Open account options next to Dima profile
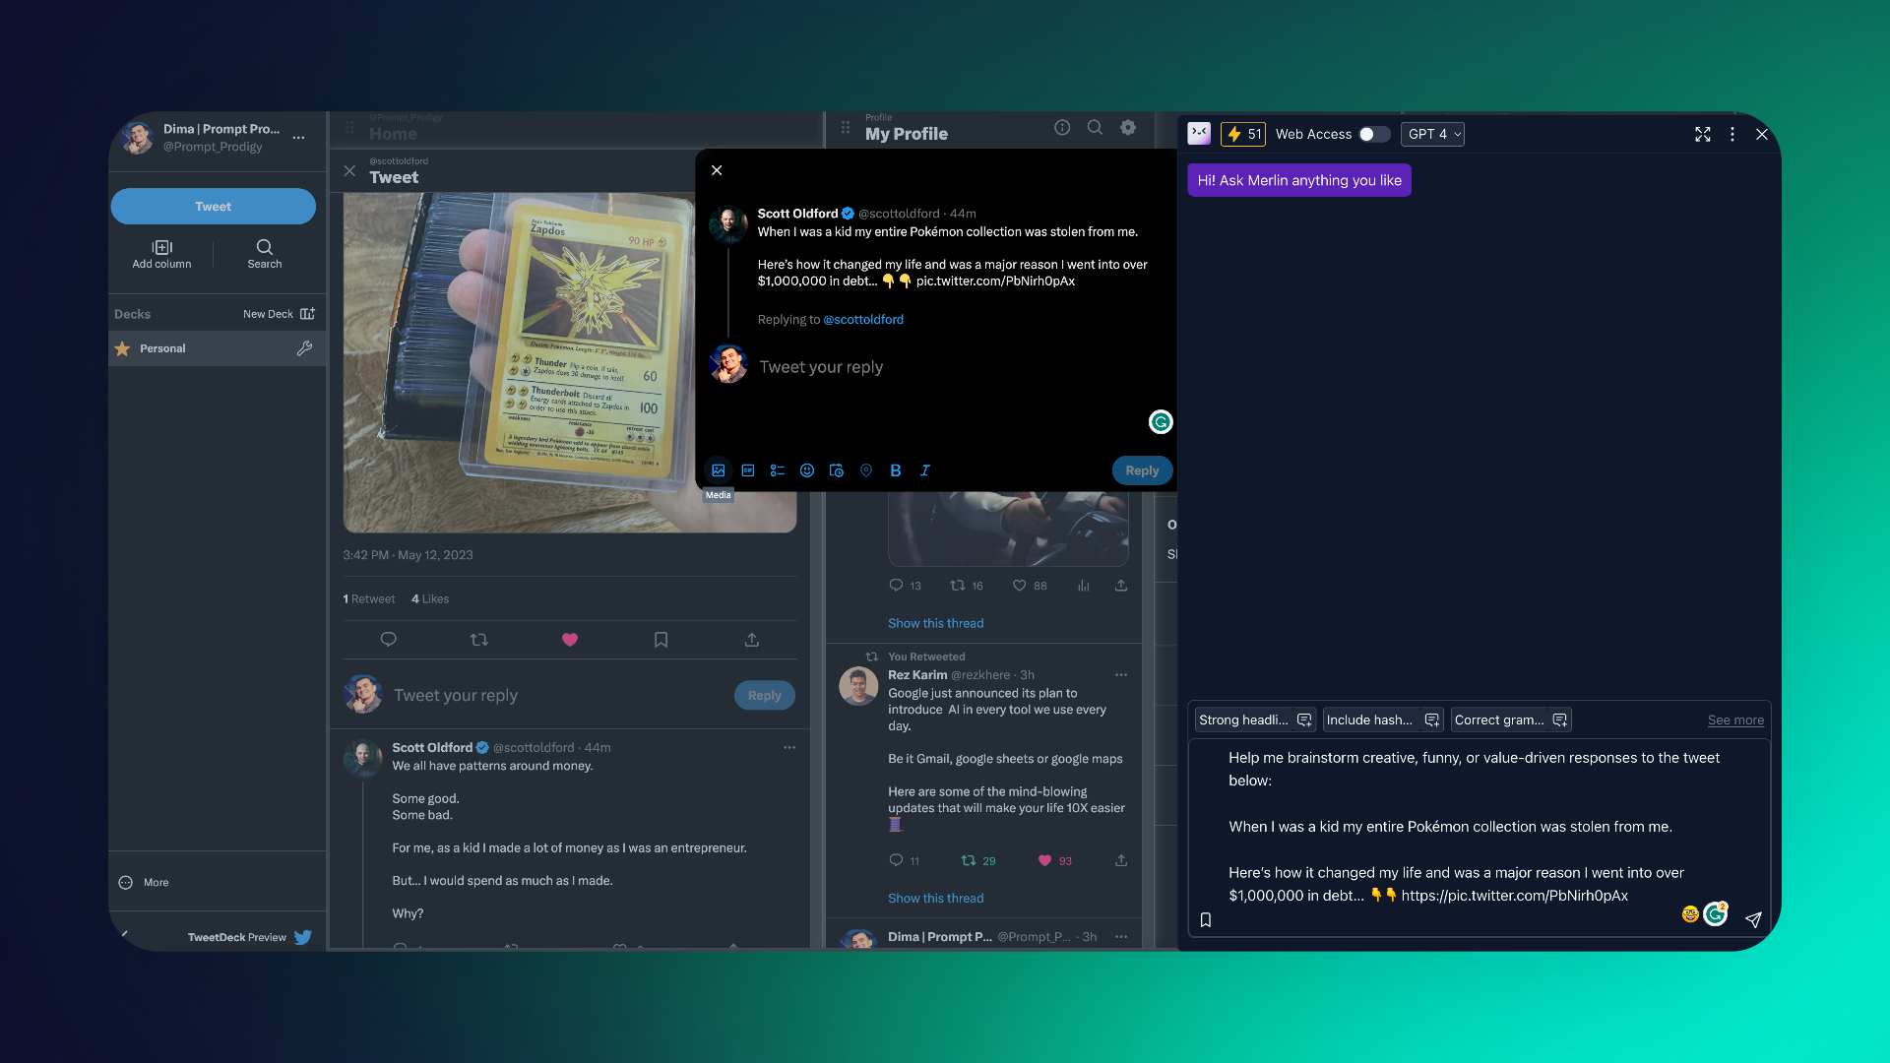Image resolution: width=1890 pixels, height=1063 pixels. click(298, 138)
